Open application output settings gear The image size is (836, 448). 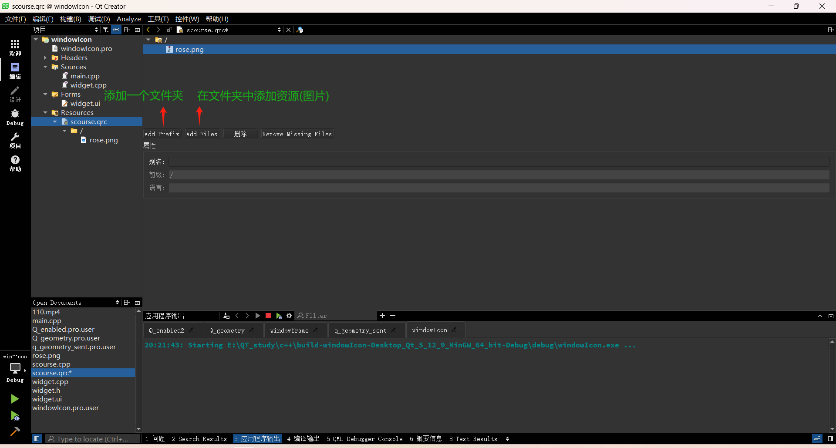click(x=289, y=316)
